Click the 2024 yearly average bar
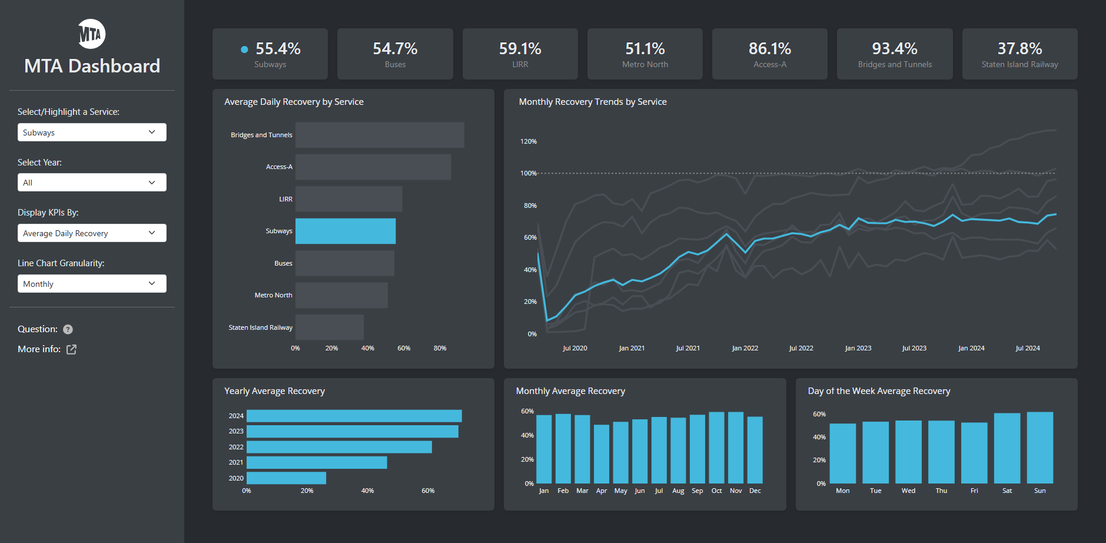 354,416
